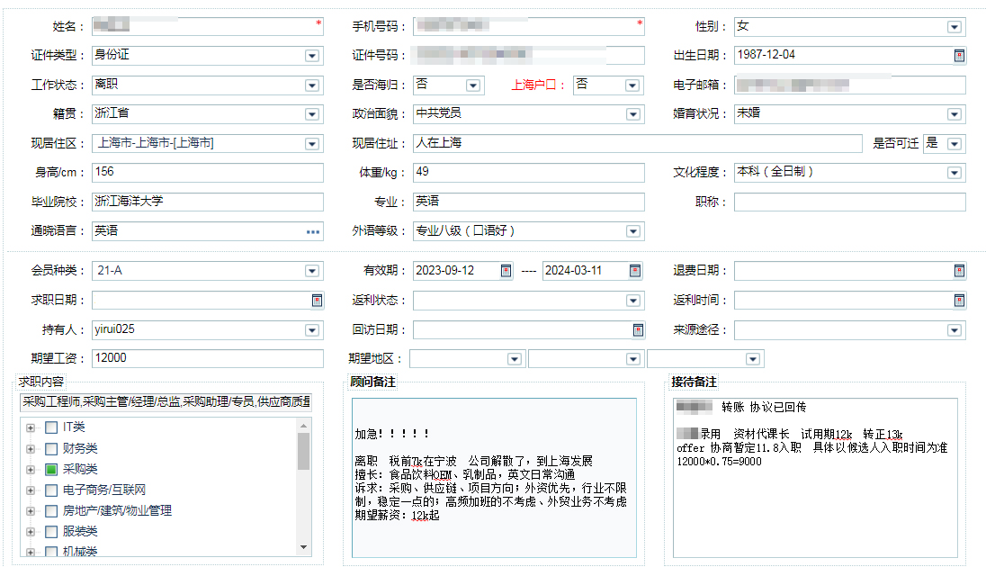The image size is (986, 567).
Task: Click the 毕业院校 input field
Action: tap(208, 202)
